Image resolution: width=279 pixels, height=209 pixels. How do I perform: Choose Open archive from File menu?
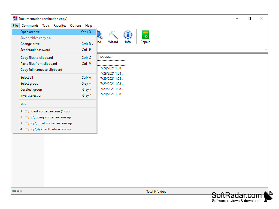tap(30, 32)
